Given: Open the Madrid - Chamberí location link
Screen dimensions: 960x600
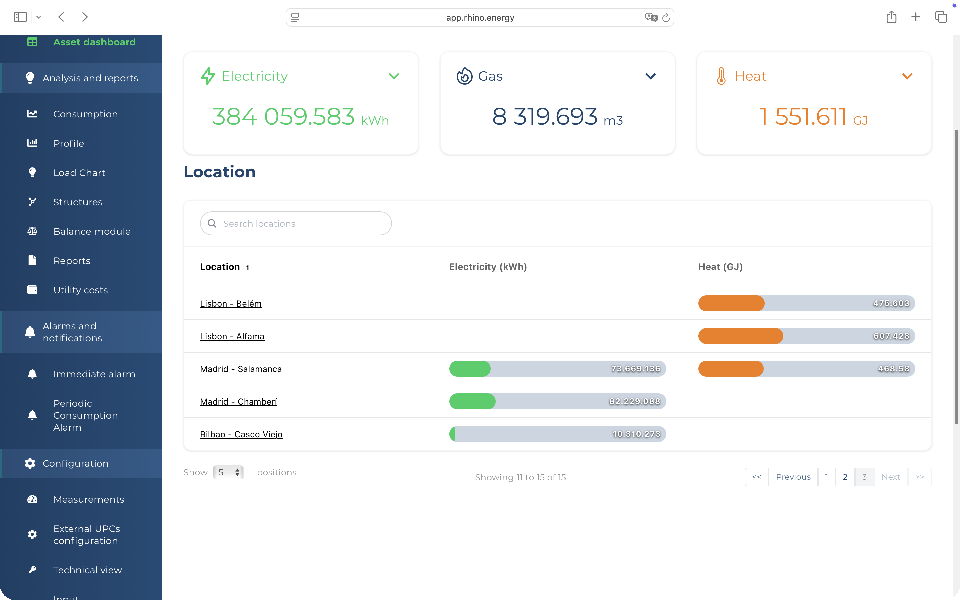Looking at the screenshot, I should click(238, 402).
